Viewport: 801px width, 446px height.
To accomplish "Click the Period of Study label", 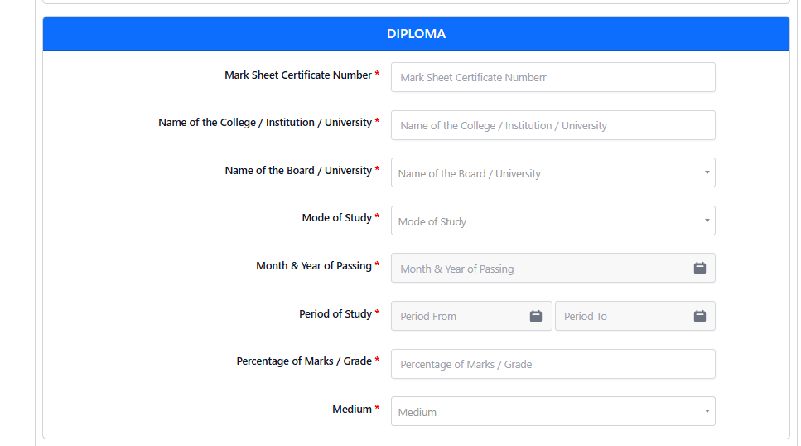I will [335, 313].
